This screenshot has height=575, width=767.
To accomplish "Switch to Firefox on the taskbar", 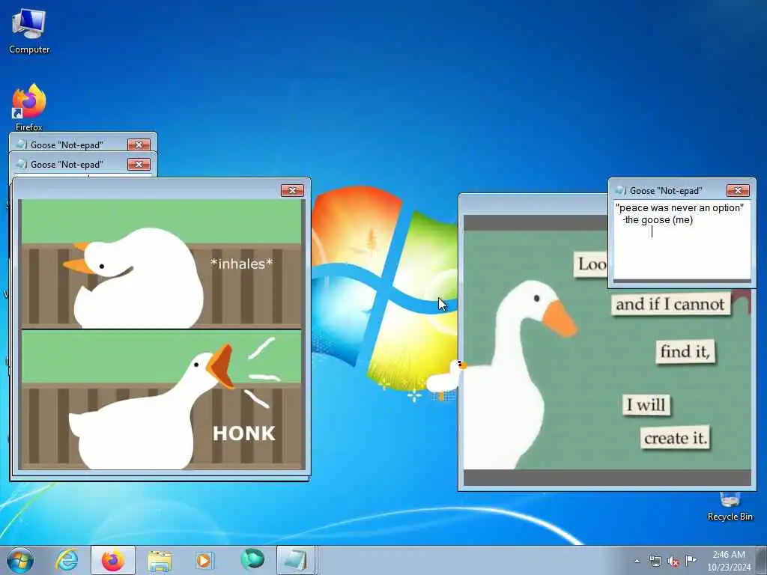I will pyautogui.click(x=113, y=560).
